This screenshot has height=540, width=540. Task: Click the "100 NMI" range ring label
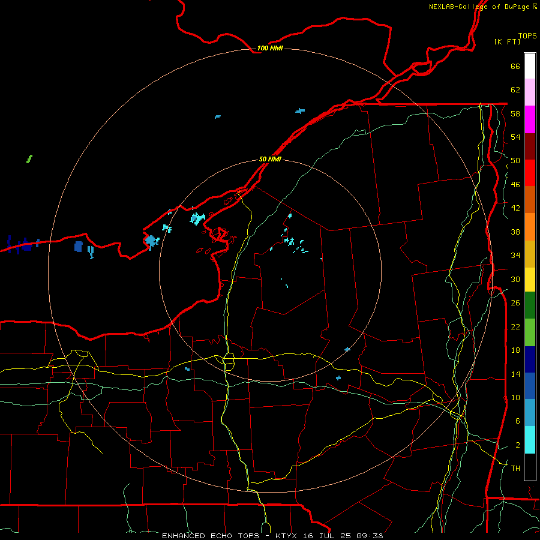click(270, 48)
